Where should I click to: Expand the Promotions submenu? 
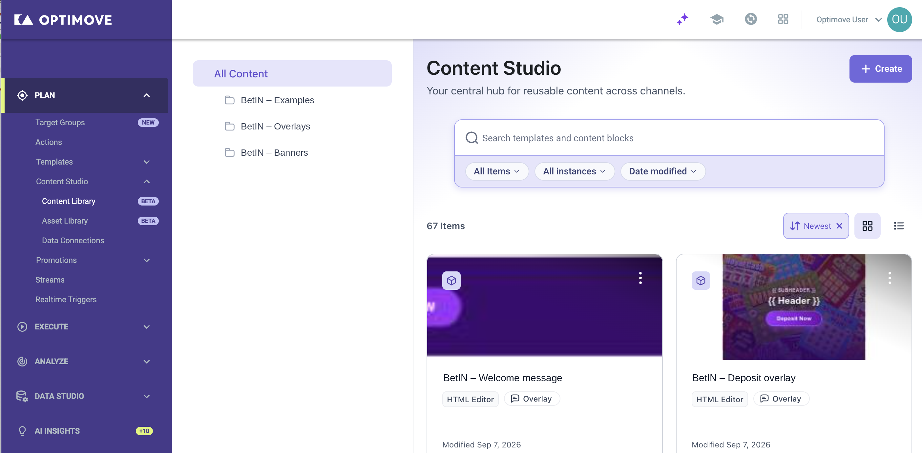(146, 260)
